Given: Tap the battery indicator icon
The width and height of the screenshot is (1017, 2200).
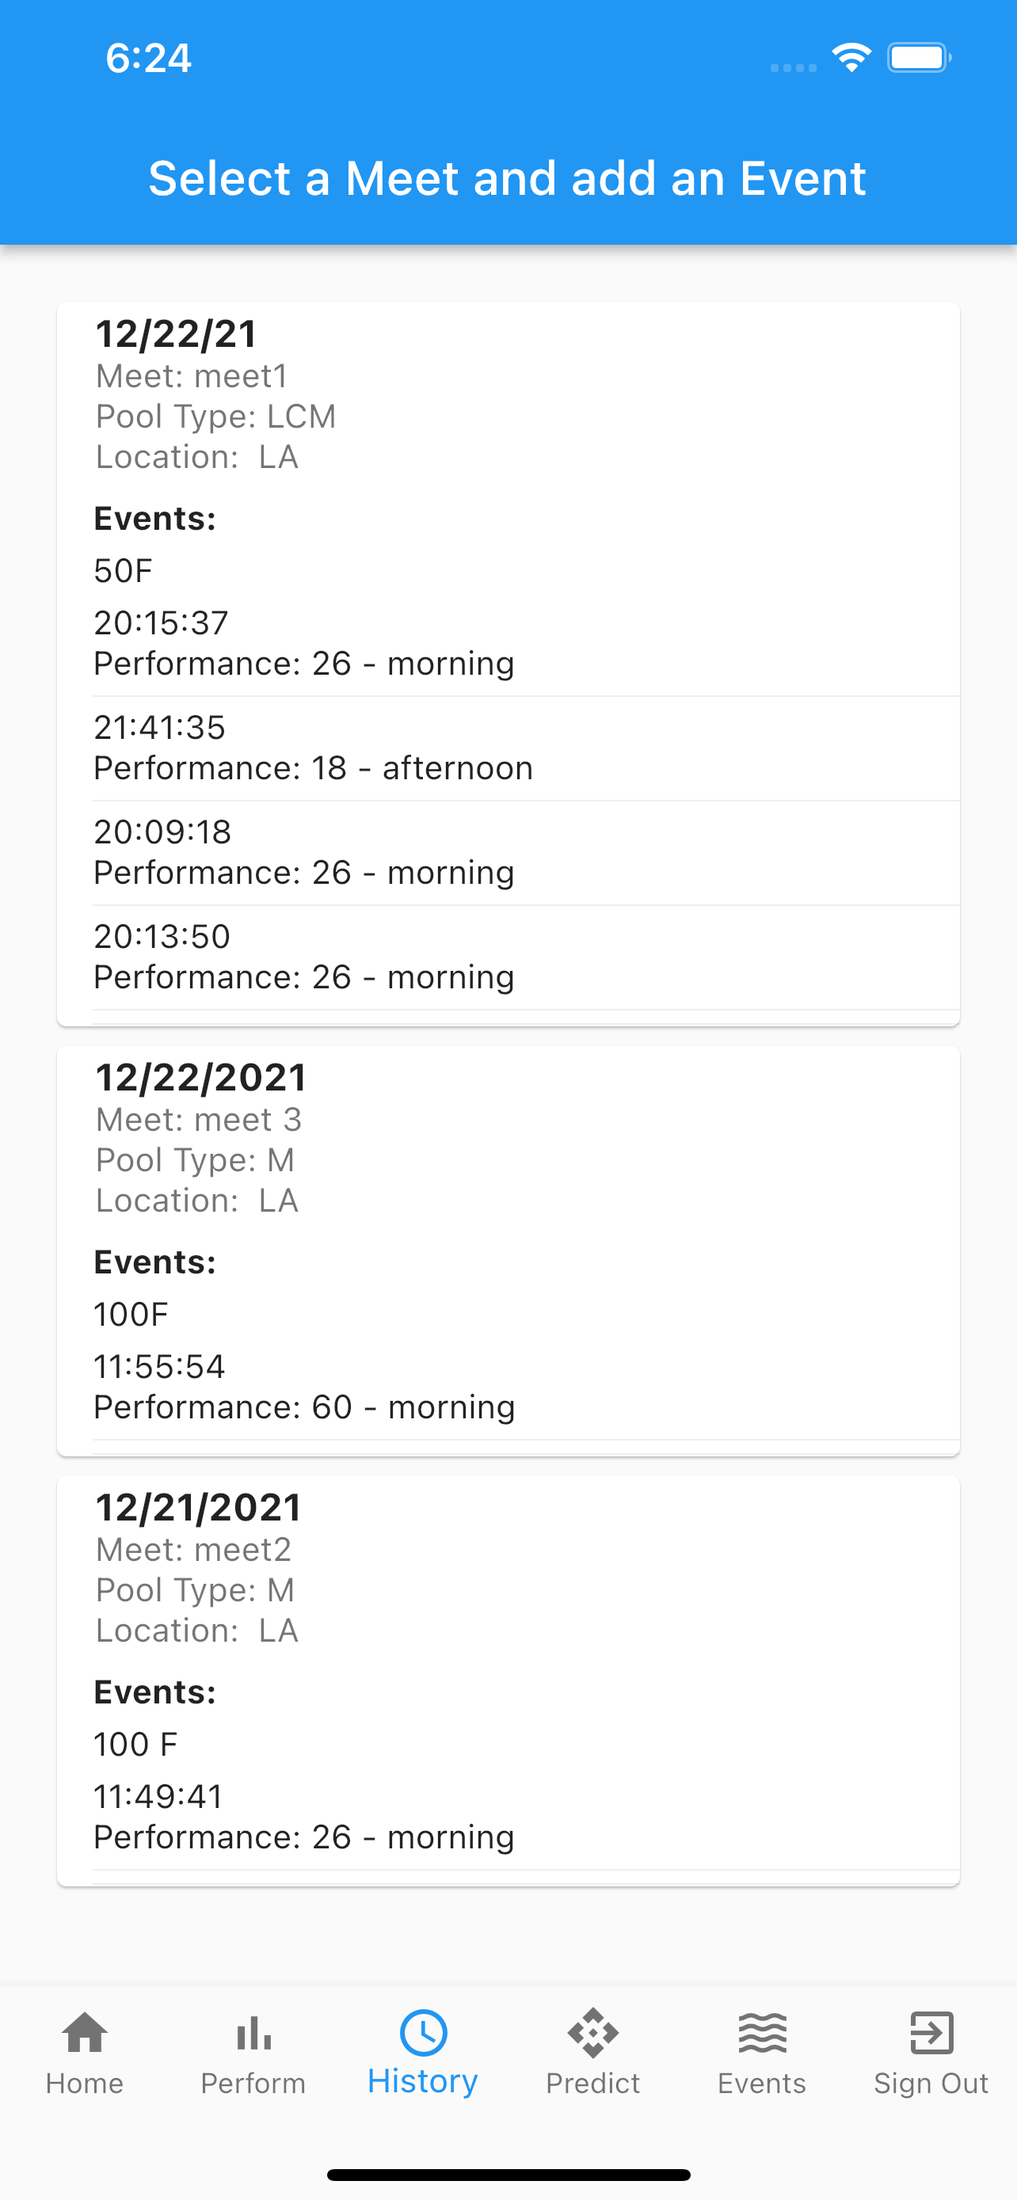Looking at the screenshot, I should [919, 57].
